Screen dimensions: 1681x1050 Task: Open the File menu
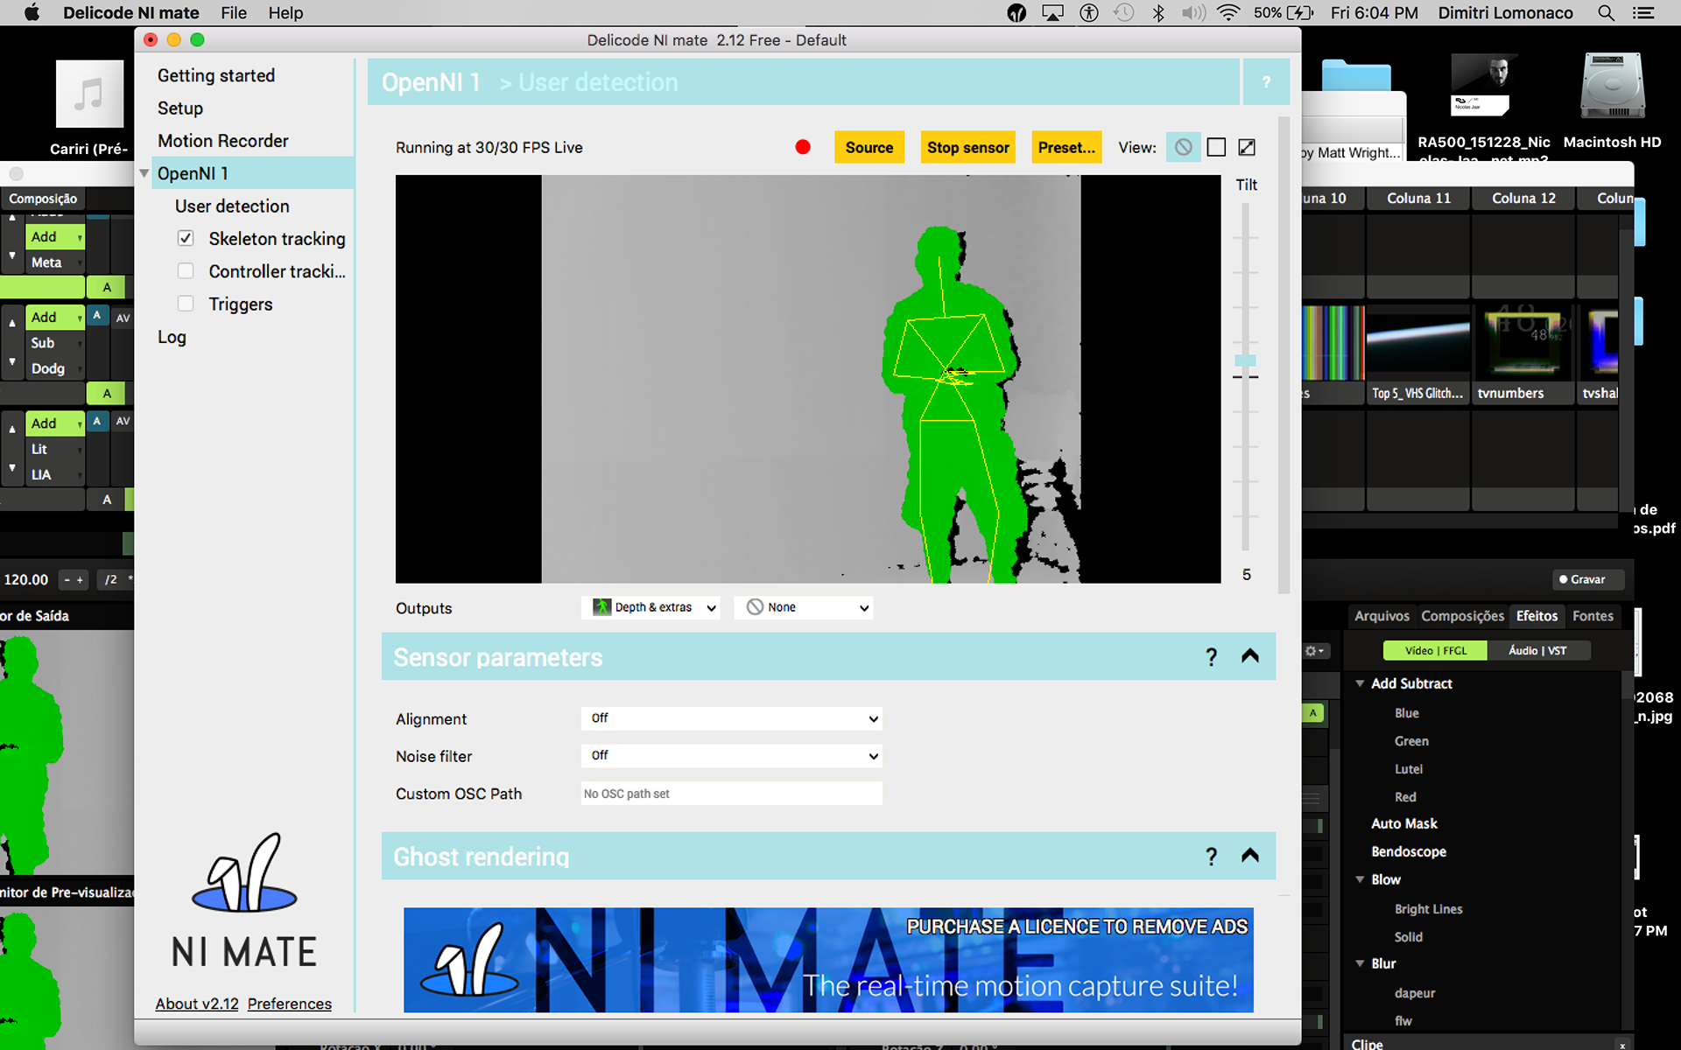pos(233,13)
